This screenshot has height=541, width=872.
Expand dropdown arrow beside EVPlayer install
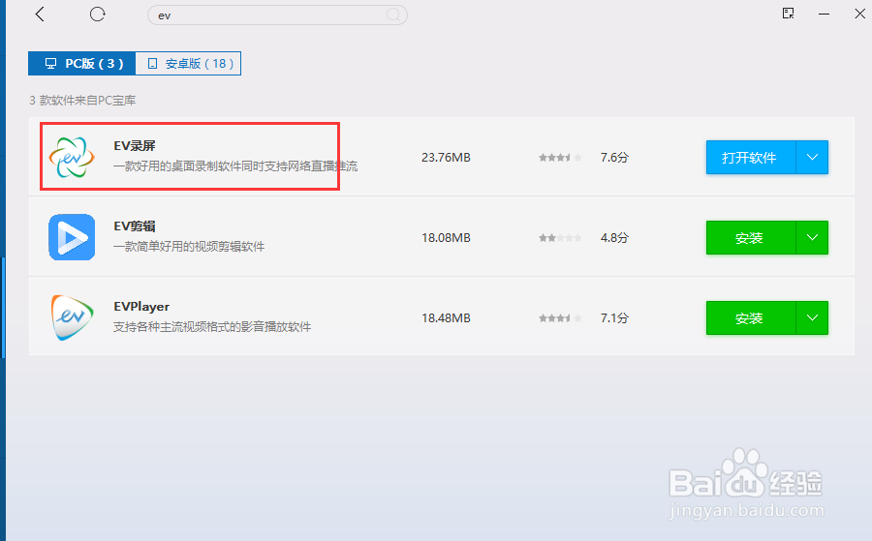pyautogui.click(x=812, y=317)
